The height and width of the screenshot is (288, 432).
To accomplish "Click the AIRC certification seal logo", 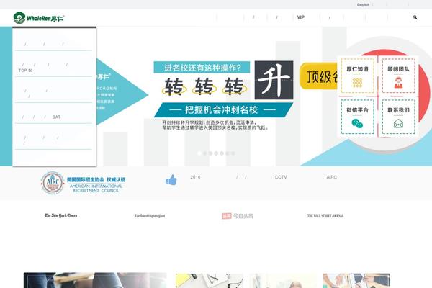I will pos(53,183).
